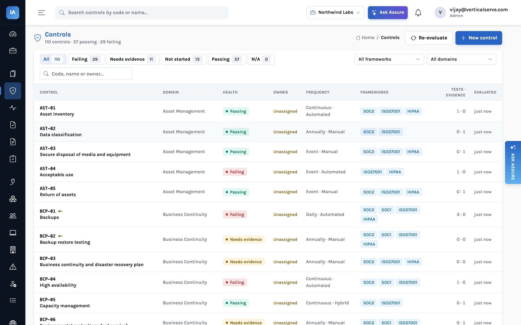
Task: Open the activity pulse icon in sidebar
Action: [x=13, y=108]
